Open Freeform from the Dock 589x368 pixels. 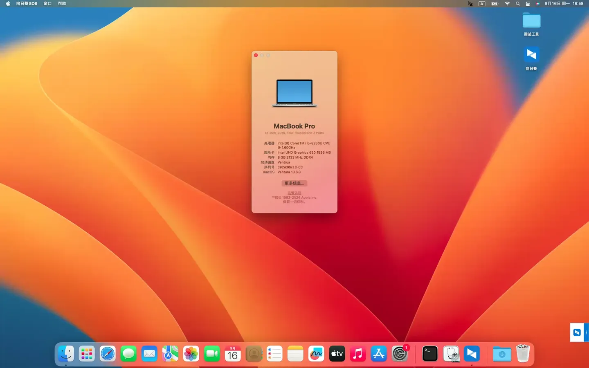coord(316,354)
